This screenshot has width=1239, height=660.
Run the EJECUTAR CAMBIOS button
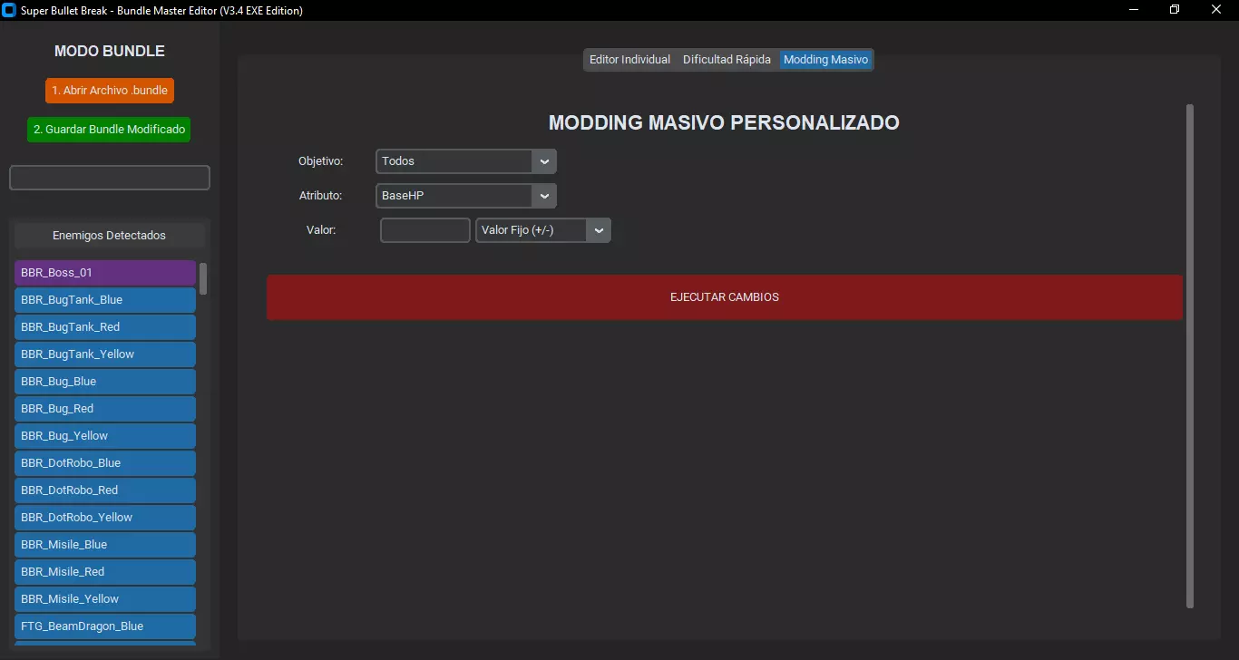(x=725, y=297)
